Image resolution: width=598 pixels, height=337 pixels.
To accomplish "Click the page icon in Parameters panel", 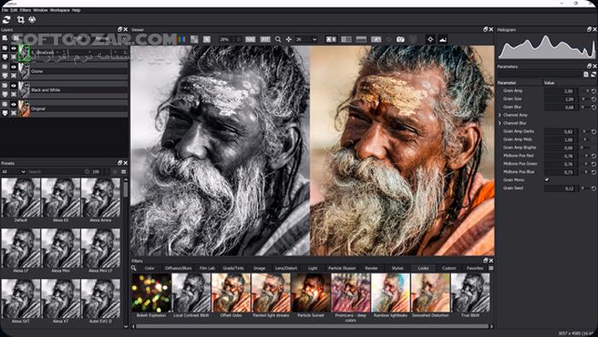I will pyautogui.click(x=586, y=74).
